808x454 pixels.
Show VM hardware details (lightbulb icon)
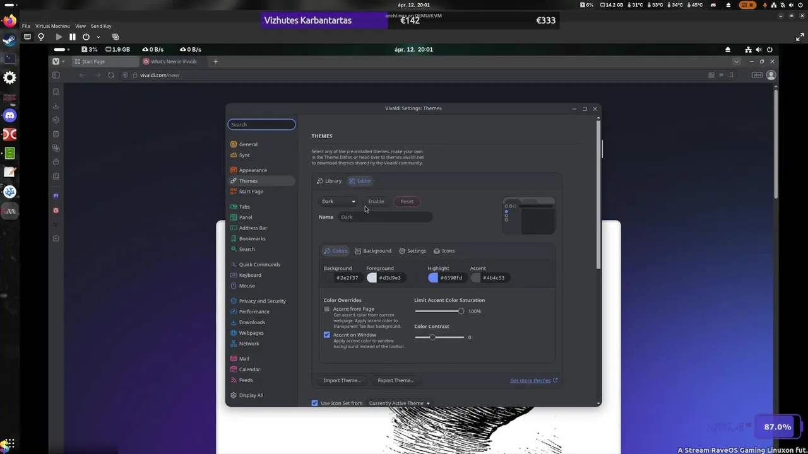[41, 37]
